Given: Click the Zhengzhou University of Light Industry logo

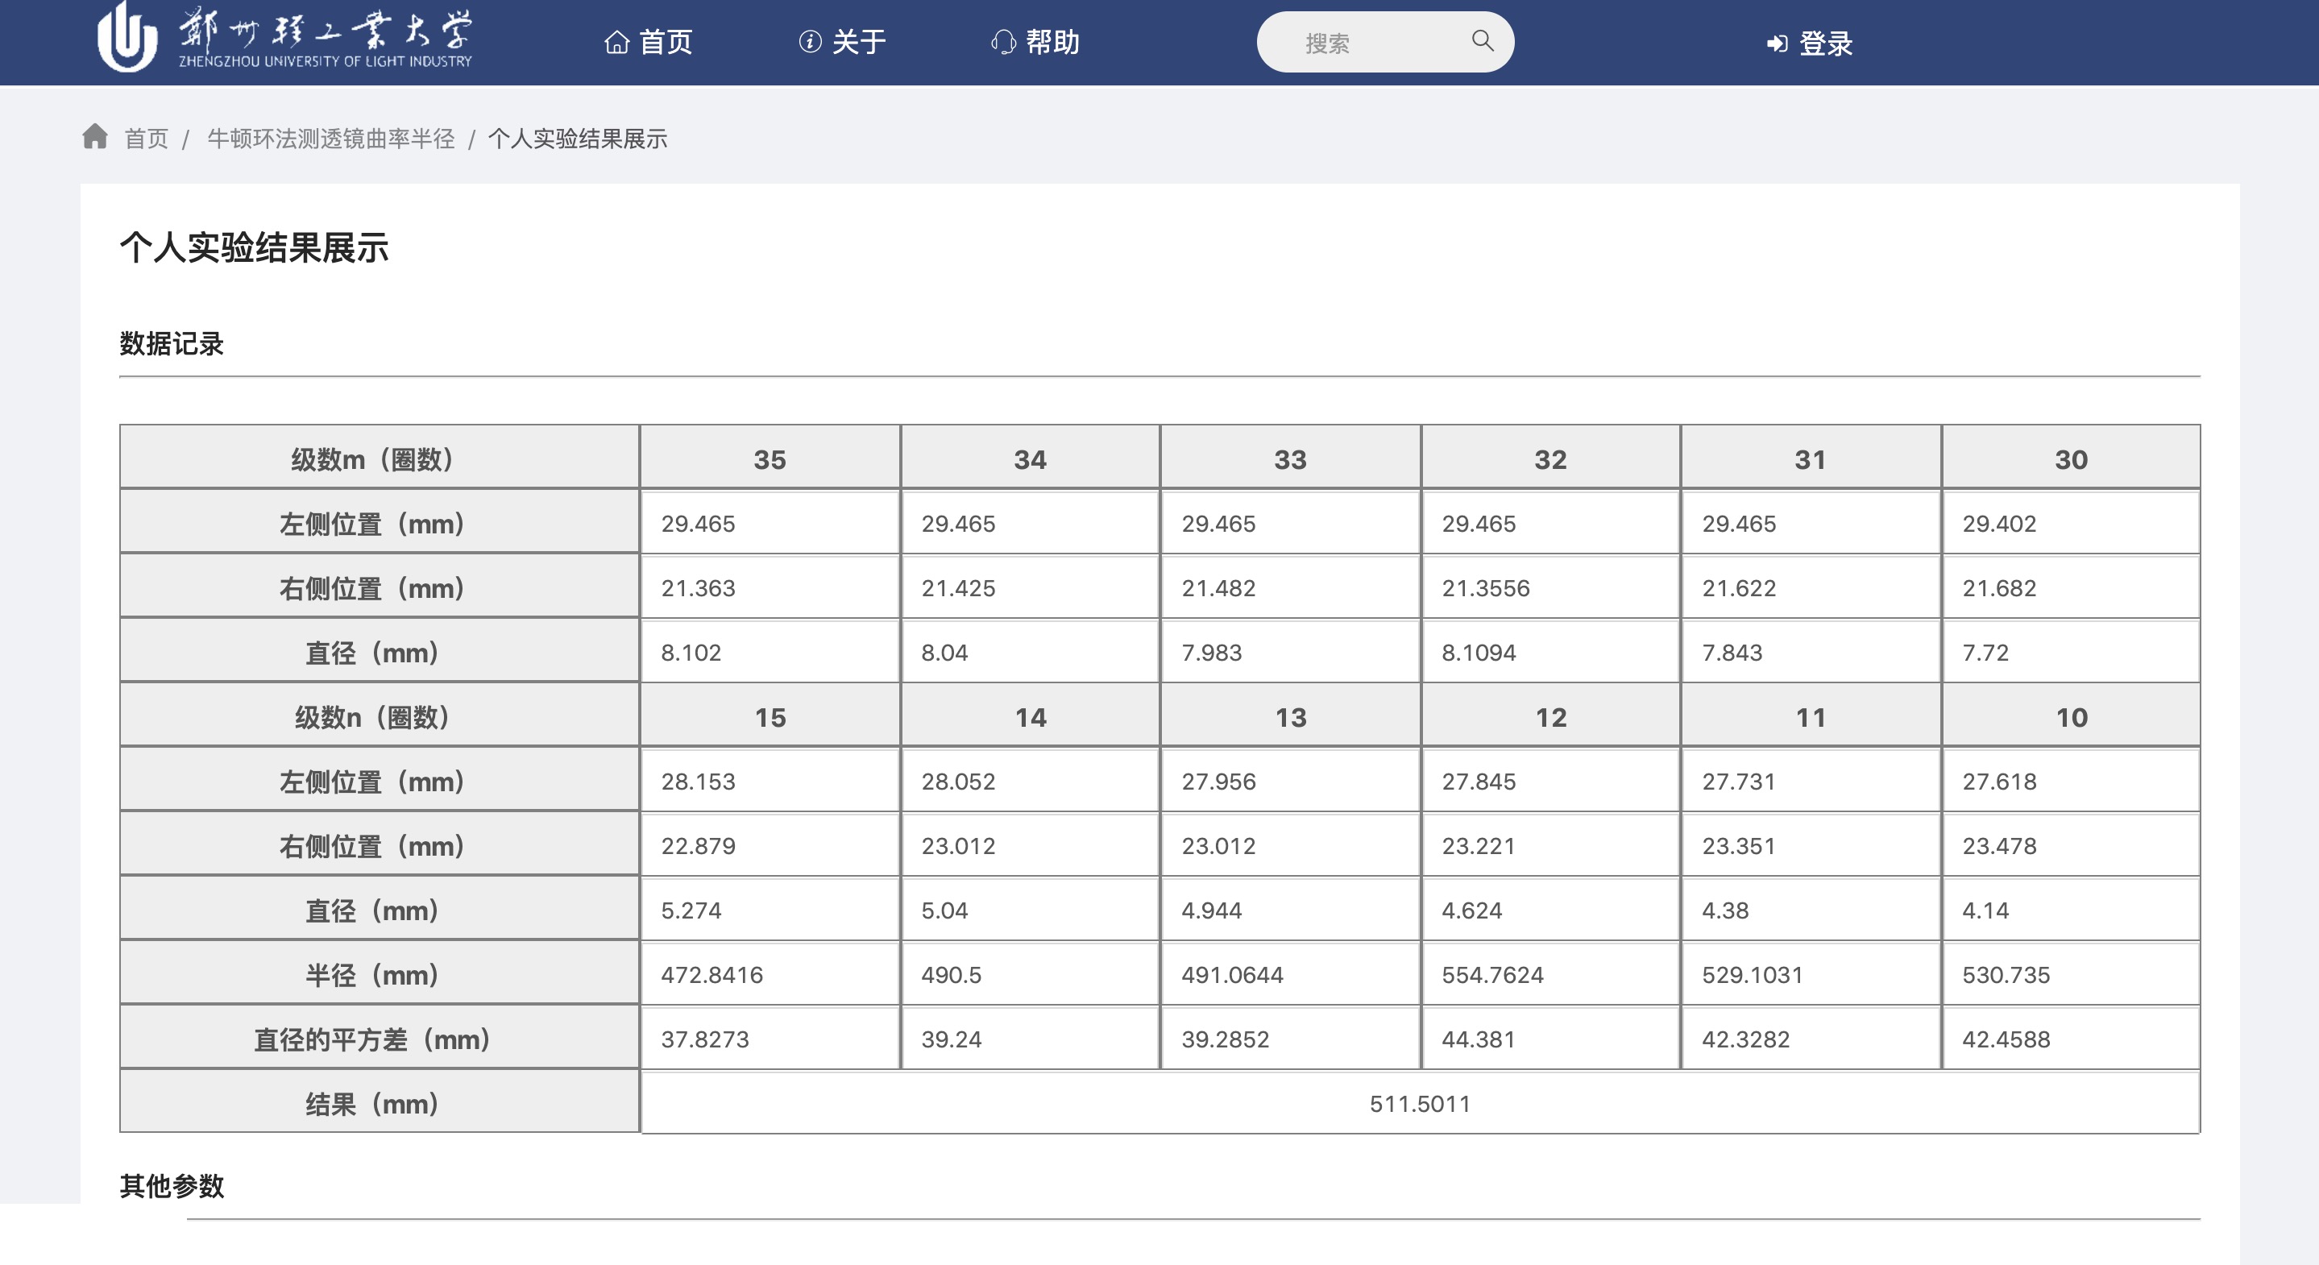Looking at the screenshot, I should [x=284, y=38].
